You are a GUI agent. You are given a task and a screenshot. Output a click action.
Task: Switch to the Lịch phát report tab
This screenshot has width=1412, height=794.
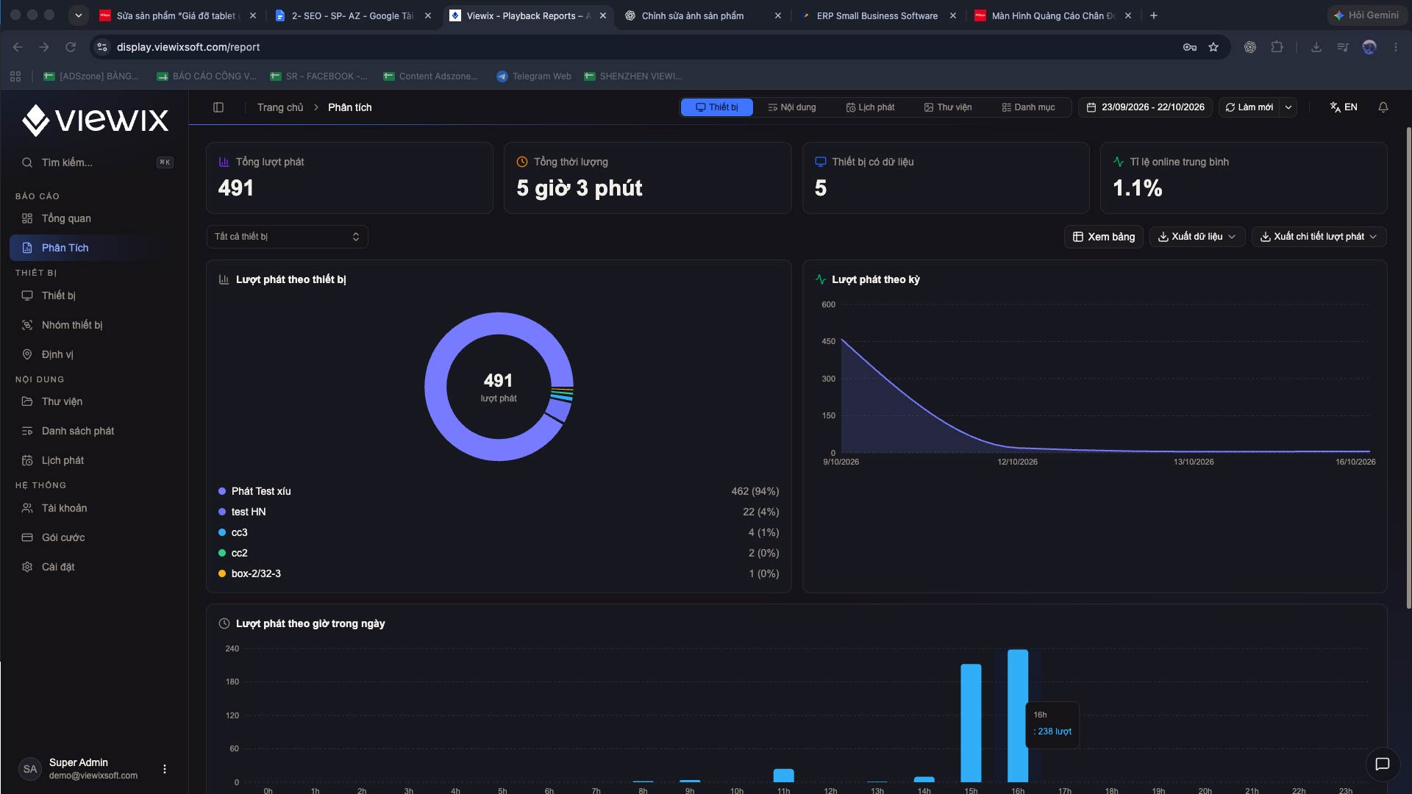(870, 107)
